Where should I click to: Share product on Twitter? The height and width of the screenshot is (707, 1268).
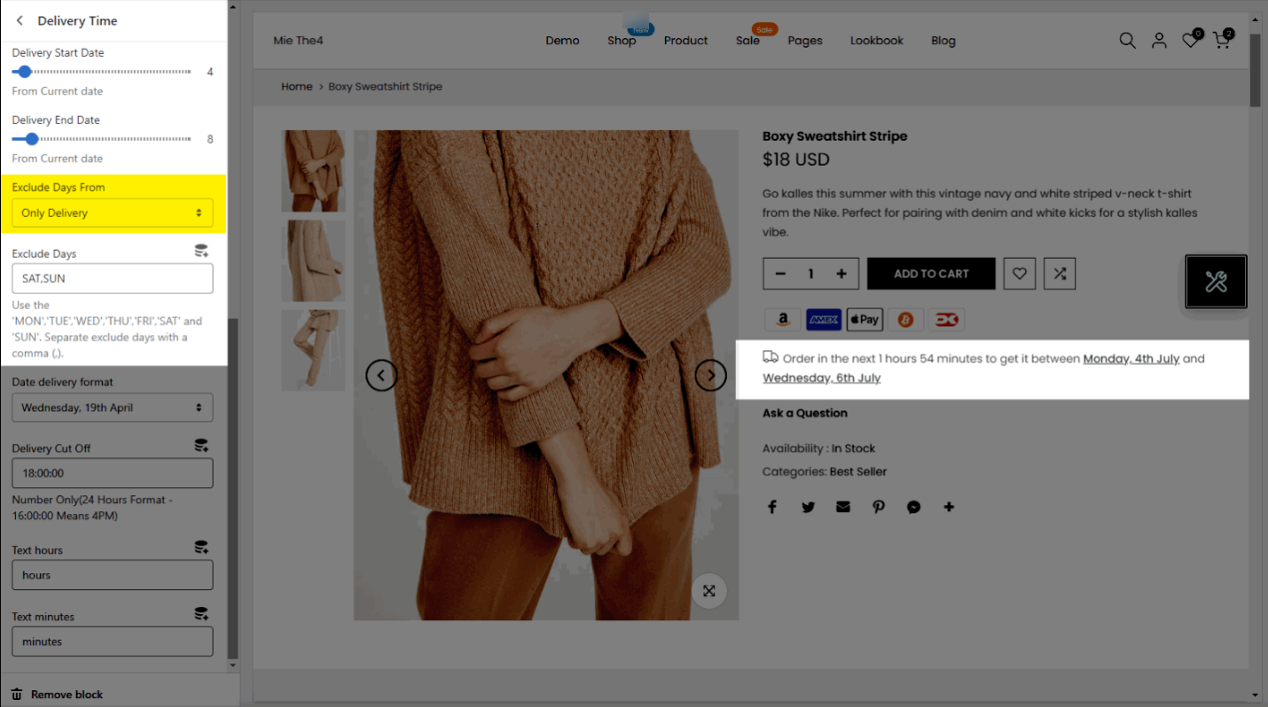(x=808, y=507)
